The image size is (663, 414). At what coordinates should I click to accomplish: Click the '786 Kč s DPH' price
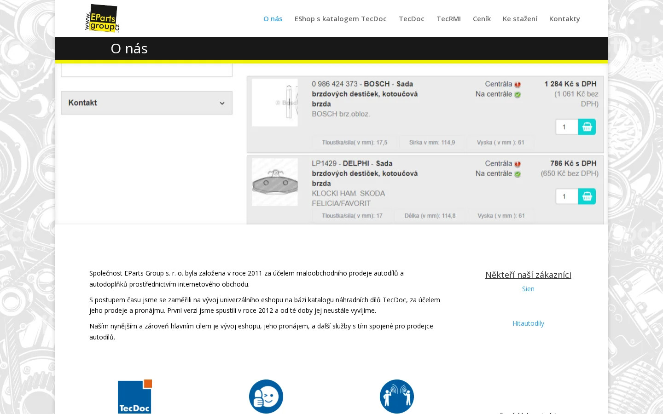coord(573,163)
